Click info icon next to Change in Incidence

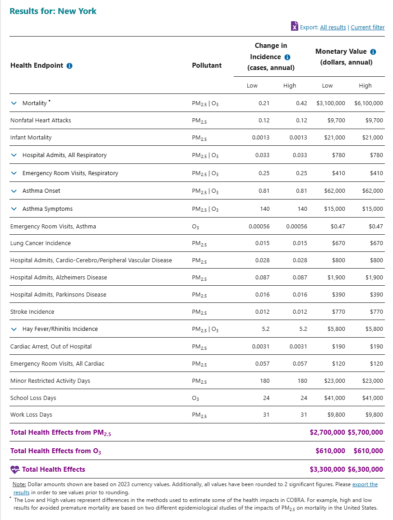click(287, 57)
